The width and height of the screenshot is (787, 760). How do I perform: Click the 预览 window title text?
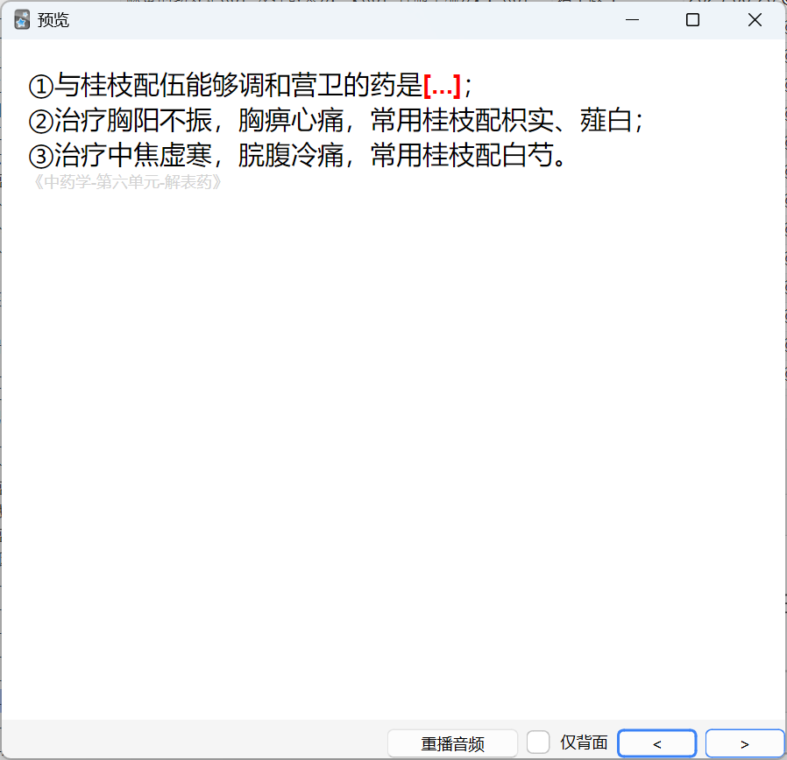point(53,20)
